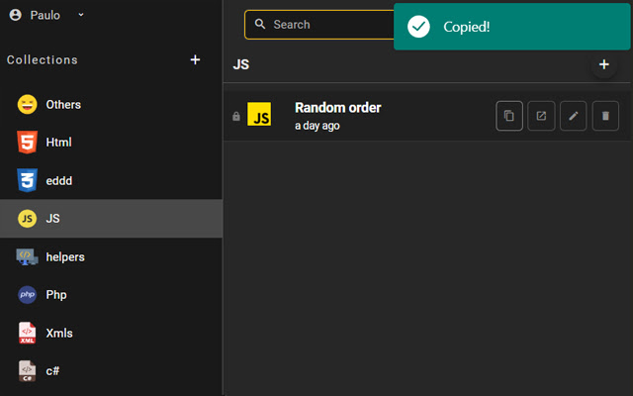Viewport: 633px width, 396px height.
Task: Select the Html collection
Action: (x=58, y=143)
